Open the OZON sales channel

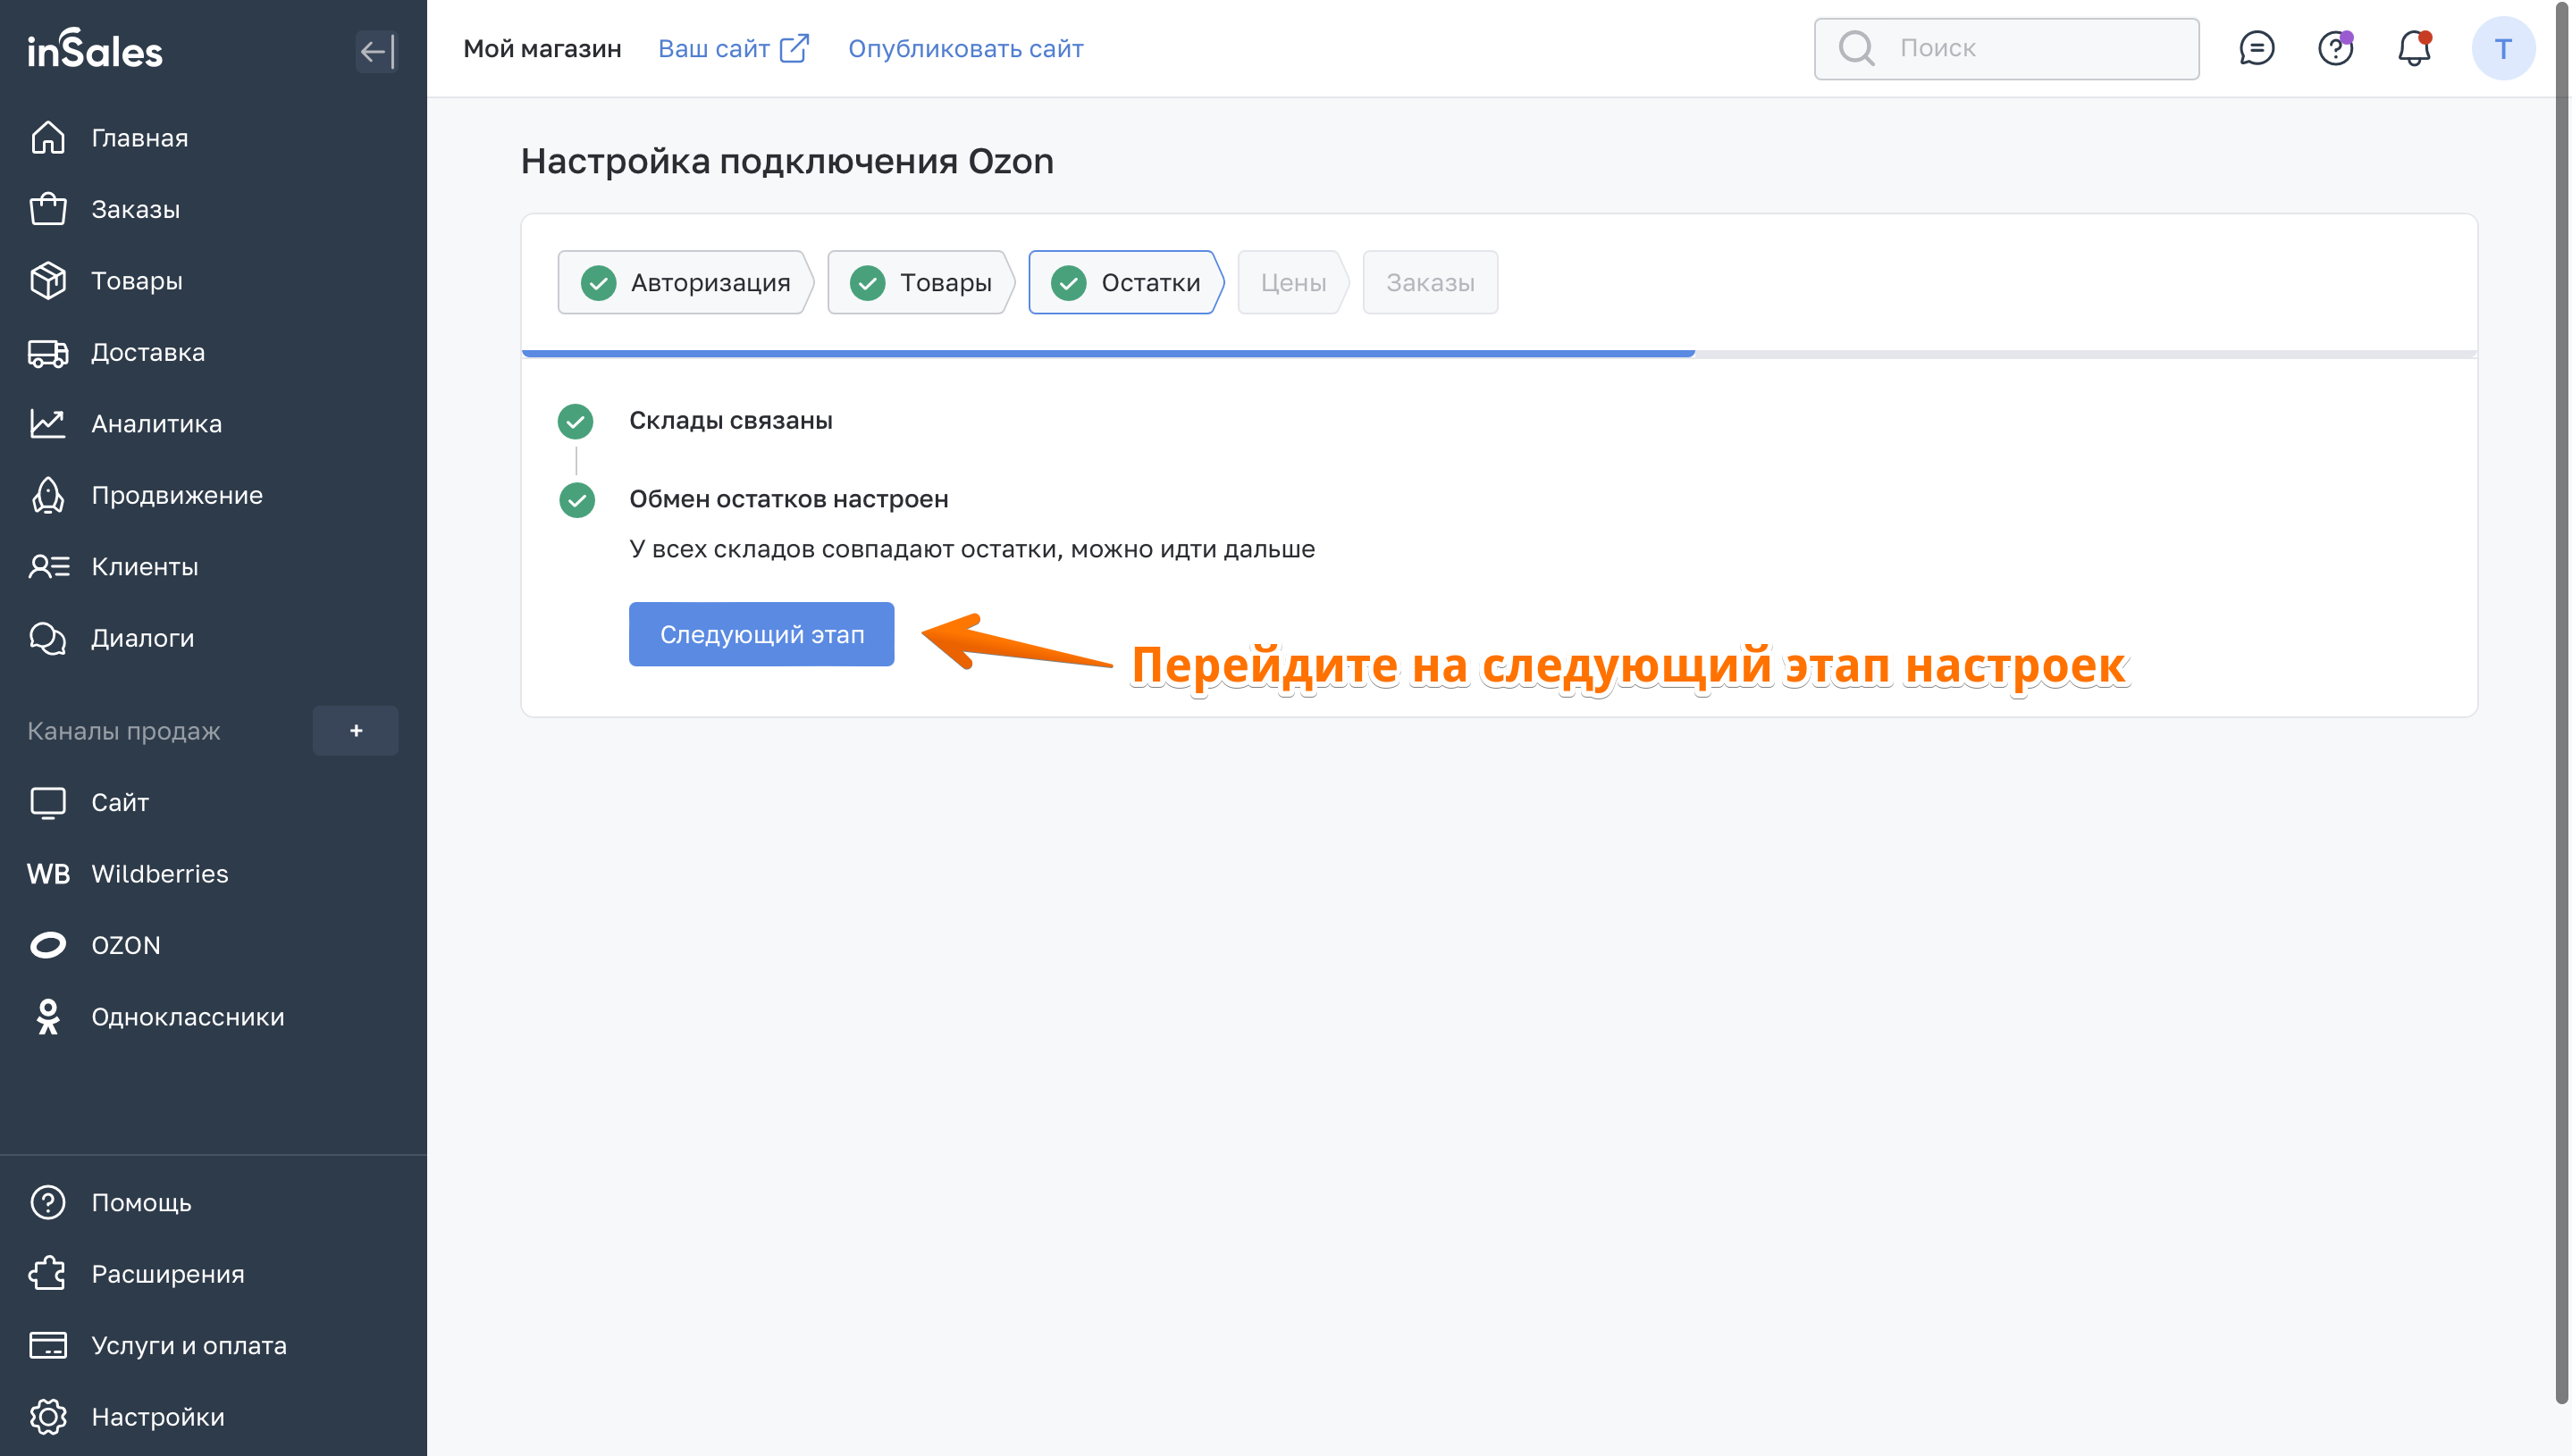click(125, 945)
